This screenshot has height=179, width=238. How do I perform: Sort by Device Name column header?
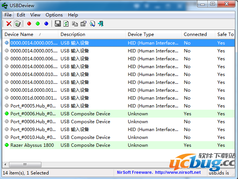30,34
